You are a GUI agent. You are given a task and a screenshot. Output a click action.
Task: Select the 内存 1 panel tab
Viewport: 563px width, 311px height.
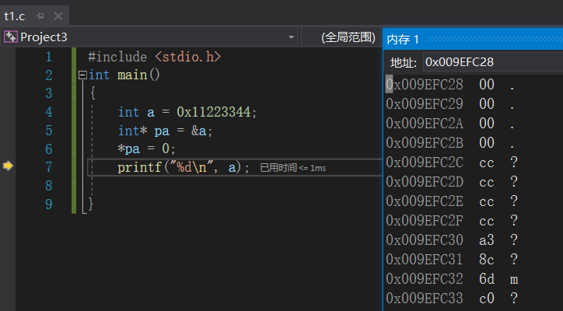[x=403, y=39]
